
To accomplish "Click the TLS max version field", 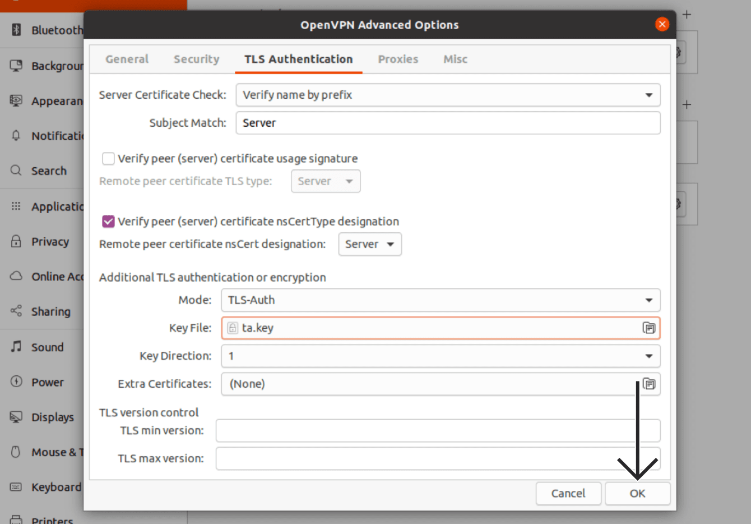I will tap(438, 458).
